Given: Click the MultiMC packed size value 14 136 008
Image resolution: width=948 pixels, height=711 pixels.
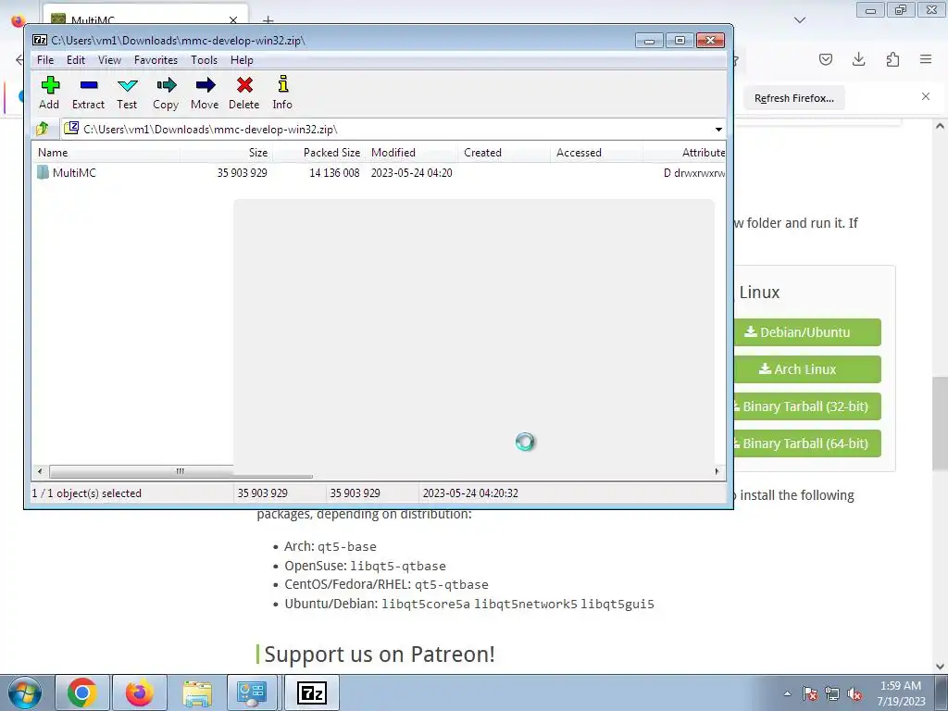Looking at the screenshot, I should click(x=334, y=173).
